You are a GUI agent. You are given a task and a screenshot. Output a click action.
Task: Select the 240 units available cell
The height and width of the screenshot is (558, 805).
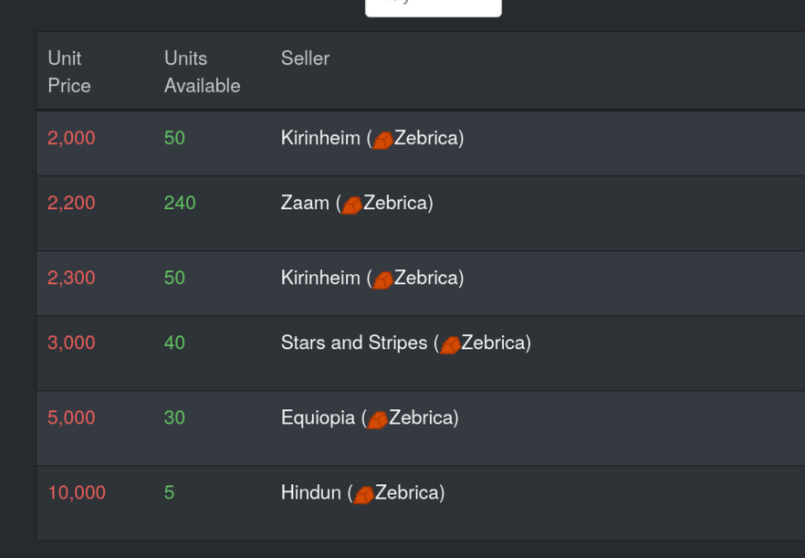tap(180, 203)
